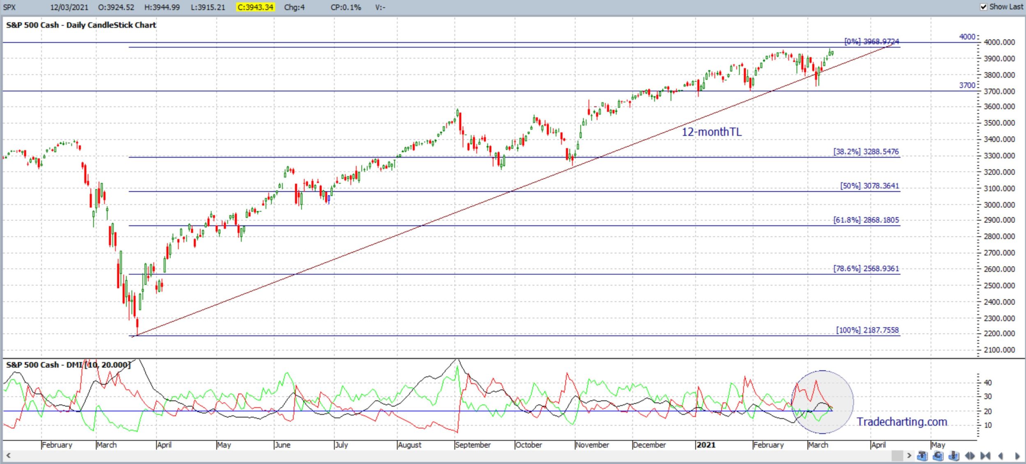The height and width of the screenshot is (464, 1026).
Task: Click the June label on time axis
Action: tap(282, 445)
